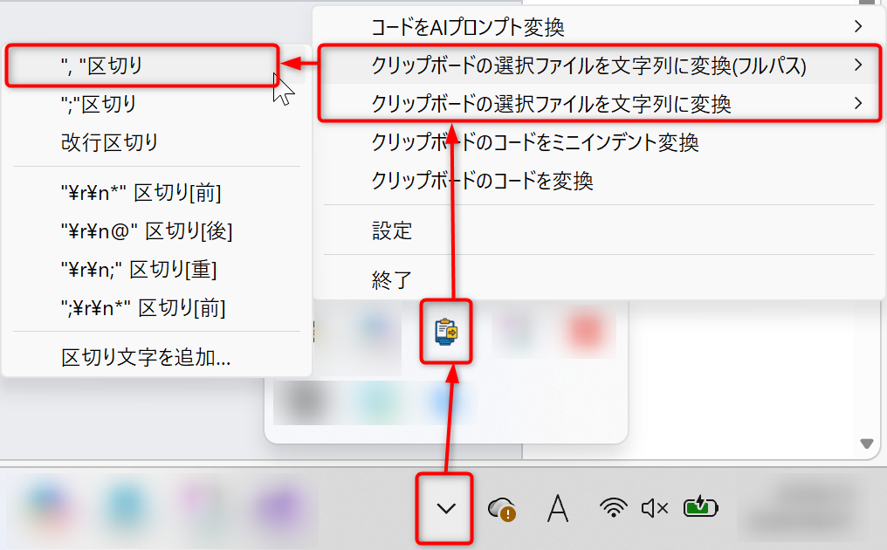Open the OneDrive warning tray icon
This screenshot has width=887, height=550.
[x=502, y=508]
